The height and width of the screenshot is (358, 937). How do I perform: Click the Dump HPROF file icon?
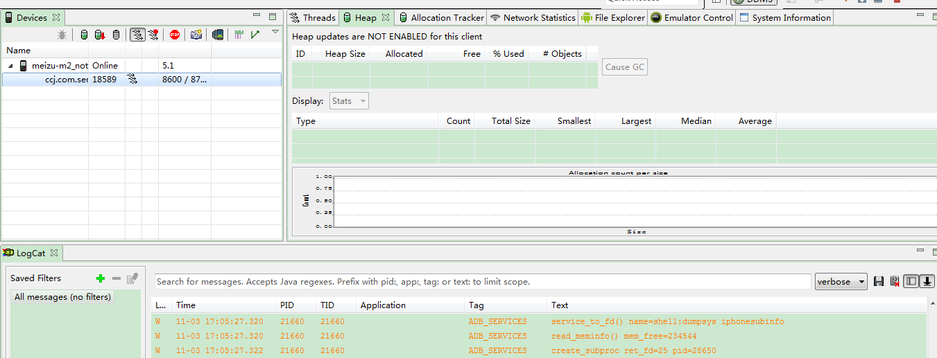[100, 35]
